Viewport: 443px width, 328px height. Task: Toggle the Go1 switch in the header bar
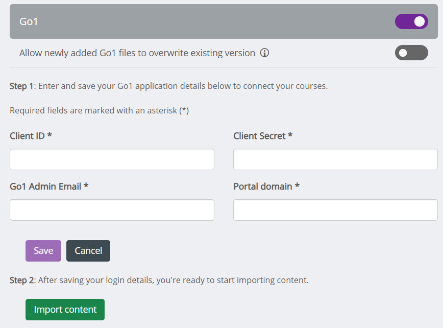pyautogui.click(x=411, y=21)
